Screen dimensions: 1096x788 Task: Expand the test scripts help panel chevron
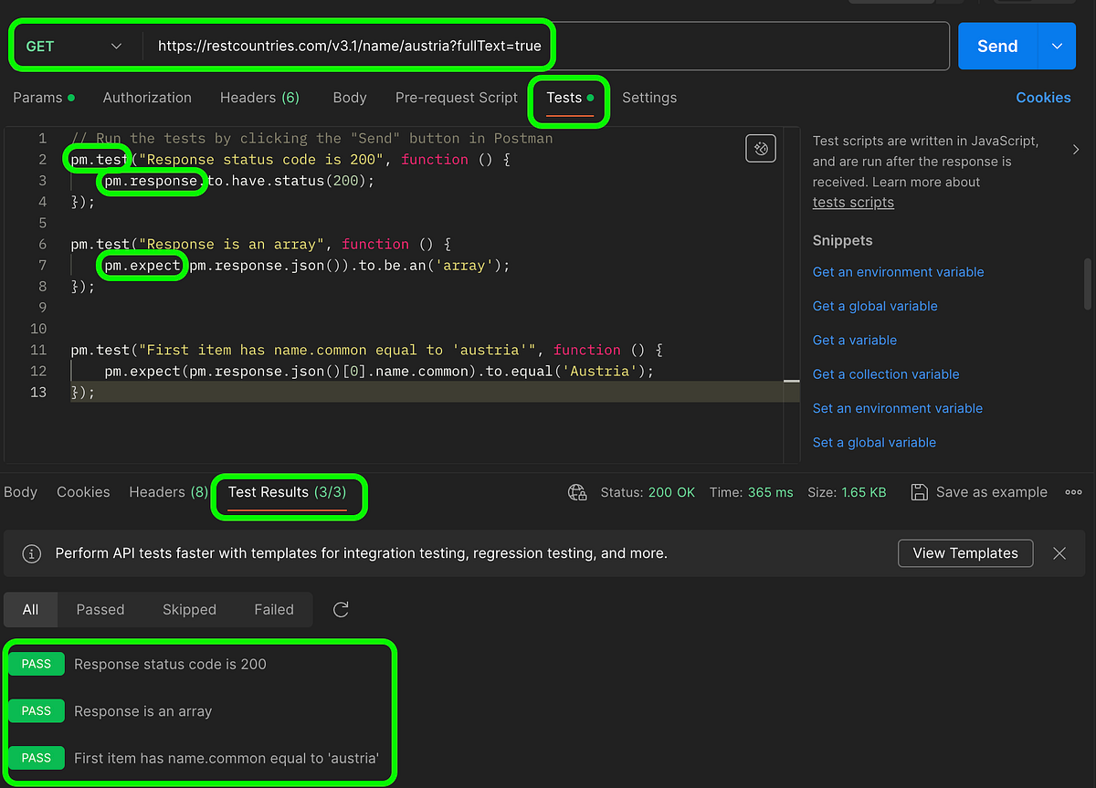1075,149
